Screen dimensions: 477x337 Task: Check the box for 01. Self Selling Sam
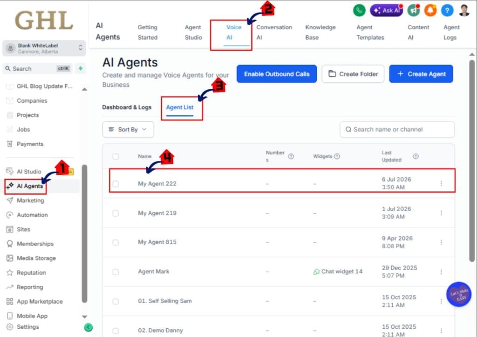click(116, 301)
